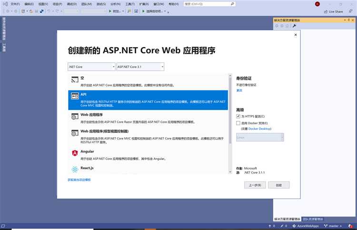This screenshot has height=230, width=357.
Task: Click the search magnifier icon
Action: tap(232, 4)
